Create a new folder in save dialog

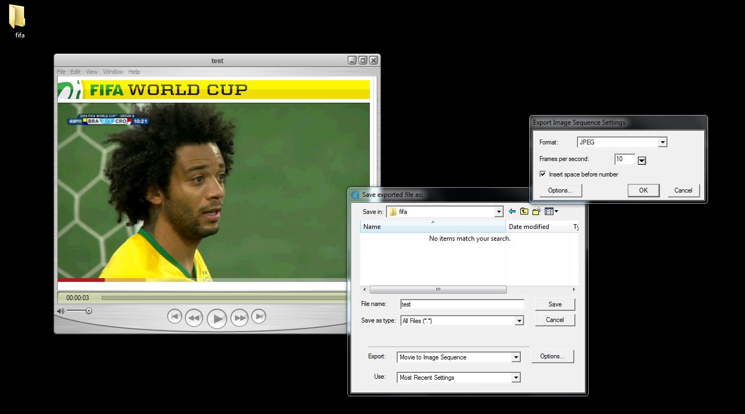[536, 211]
